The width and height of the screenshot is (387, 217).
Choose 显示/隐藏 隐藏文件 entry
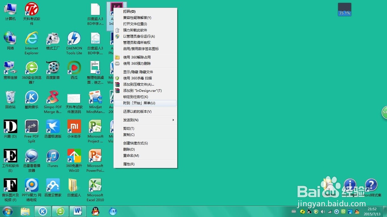pyautogui.click(x=146, y=72)
